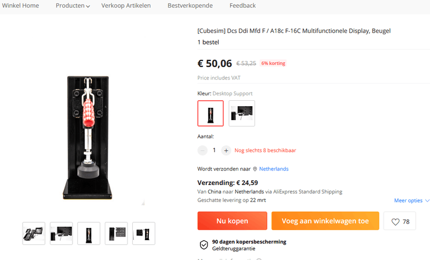View third thumbnail of the clamp stand
Image resolution: width=430 pixels, height=260 pixels.
(x=89, y=234)
